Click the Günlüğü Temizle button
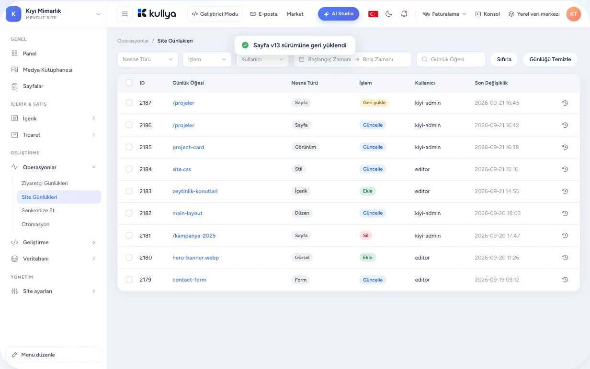 click(550, 59)
